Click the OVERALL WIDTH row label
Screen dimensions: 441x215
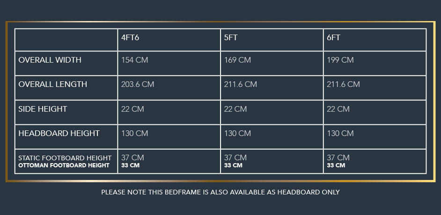(x=50, y=60)
